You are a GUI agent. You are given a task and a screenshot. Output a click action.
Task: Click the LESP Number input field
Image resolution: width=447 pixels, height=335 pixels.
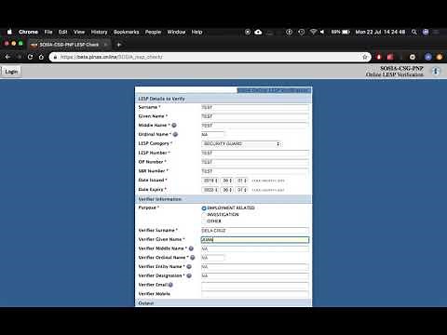pyautogui.click(x=255, y=153)
